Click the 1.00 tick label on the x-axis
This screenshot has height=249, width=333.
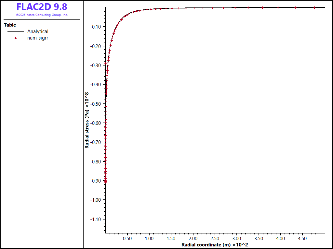149,239
